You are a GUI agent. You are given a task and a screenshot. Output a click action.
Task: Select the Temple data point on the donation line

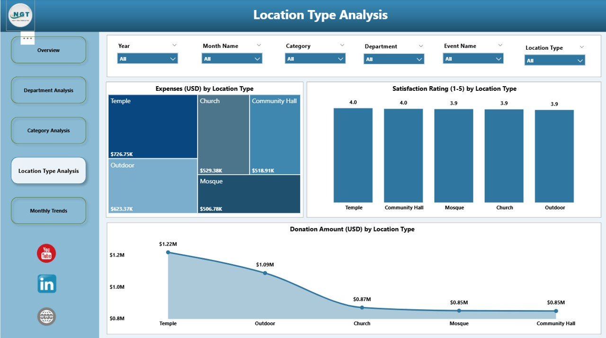(168, 252)
